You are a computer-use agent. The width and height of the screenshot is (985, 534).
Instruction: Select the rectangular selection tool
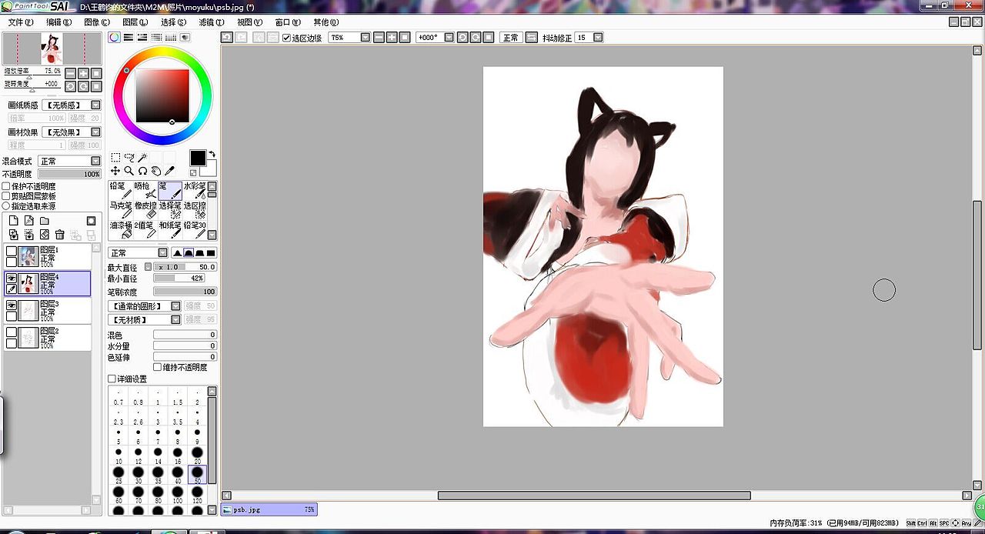[115, 158]
